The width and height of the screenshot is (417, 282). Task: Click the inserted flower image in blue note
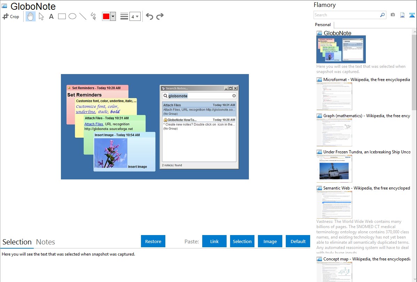(x=111, y=153)
